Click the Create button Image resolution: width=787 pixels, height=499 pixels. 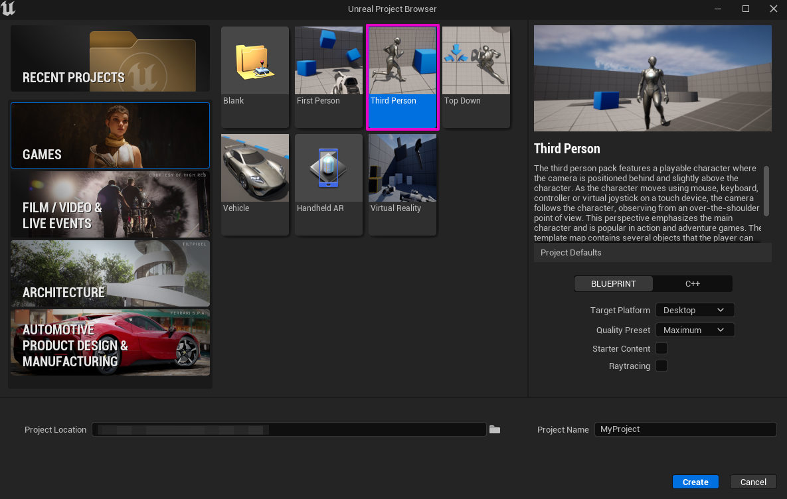coord(695,482)
